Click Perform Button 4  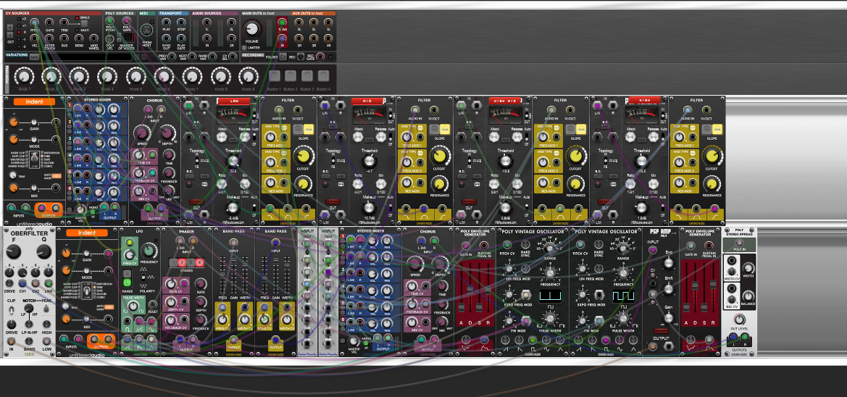point(324,75)
